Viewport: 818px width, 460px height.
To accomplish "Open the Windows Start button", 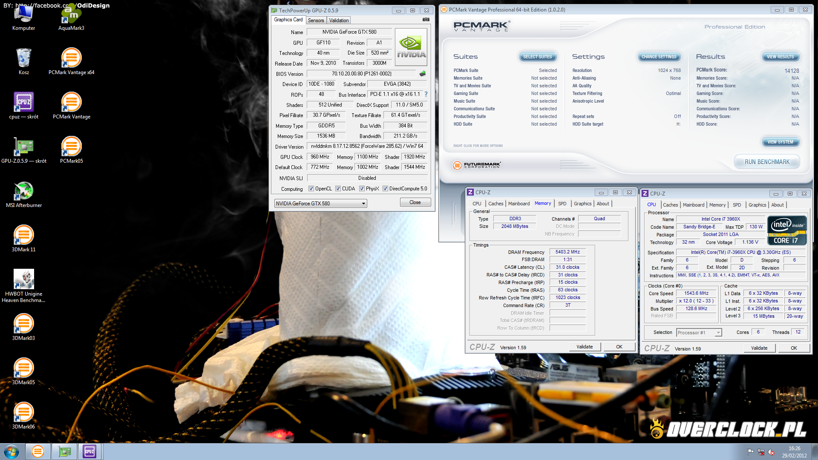I will [12, 451].
